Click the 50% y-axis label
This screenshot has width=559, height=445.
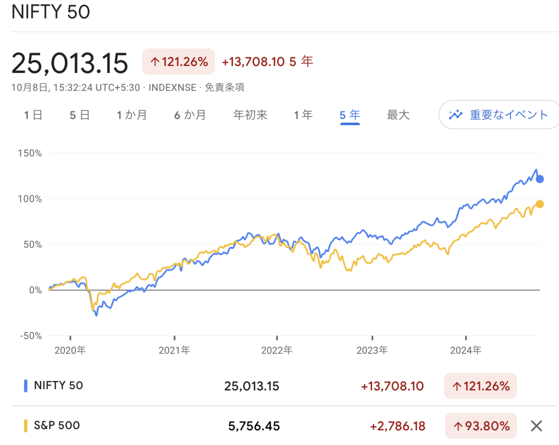32,244
